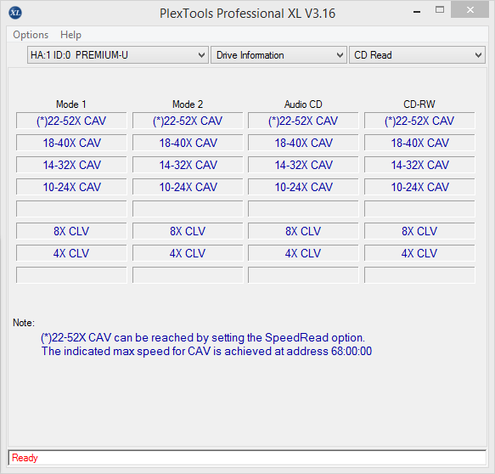Click the XL application icon in title bar
495x474 pixels.
15,13
